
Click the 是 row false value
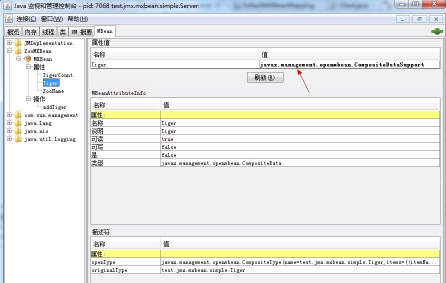(300, 155)
